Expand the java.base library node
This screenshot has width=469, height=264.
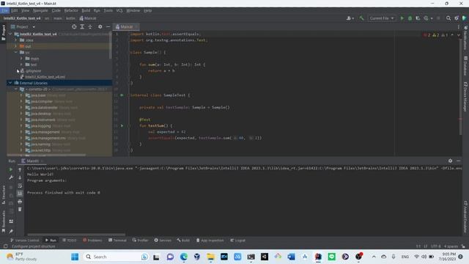click(x=21, y=95)
